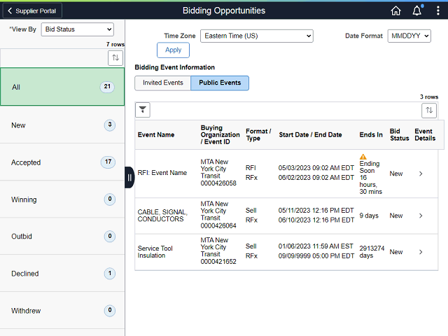This screenshot has height=336, width=448.
Task: Select the Withdrew bid status filter
Action: tap(62, 311)
